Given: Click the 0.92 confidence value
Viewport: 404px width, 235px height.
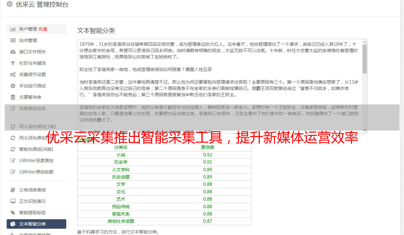Looking at the screenshot, I should pyautogui.click(x=208, y=155).
